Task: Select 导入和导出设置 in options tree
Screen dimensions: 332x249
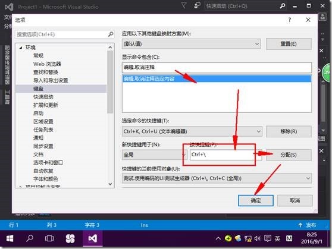Action: (51, 80)
